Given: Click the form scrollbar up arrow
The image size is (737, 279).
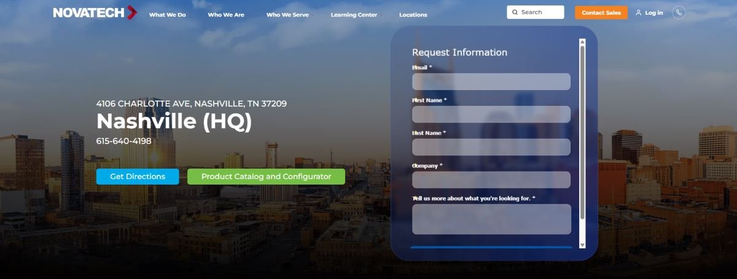Looking at the screenshot, I should (582, 42).
